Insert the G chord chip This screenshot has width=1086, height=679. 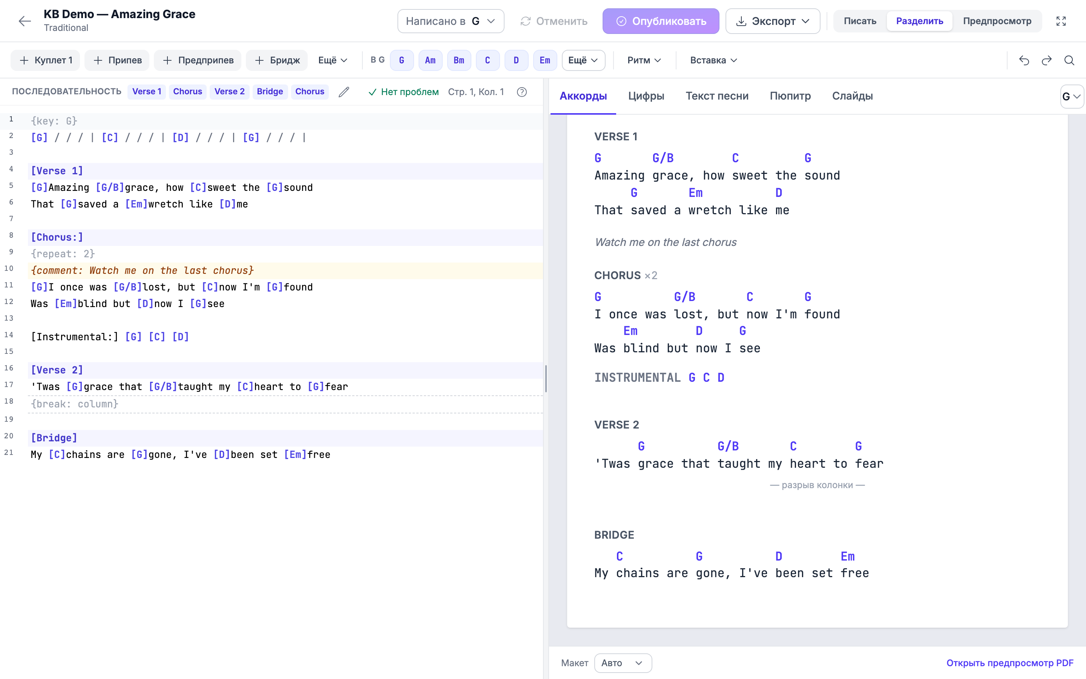(402, 60)
